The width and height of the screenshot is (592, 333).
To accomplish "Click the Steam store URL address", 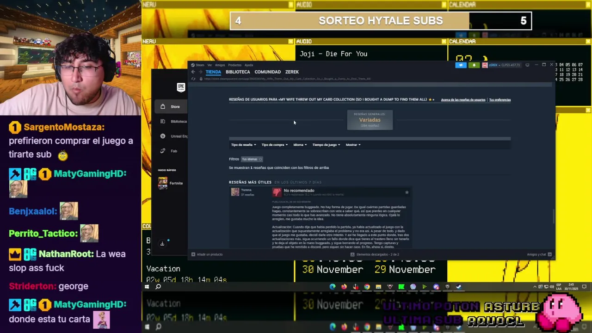I will 287,79.
